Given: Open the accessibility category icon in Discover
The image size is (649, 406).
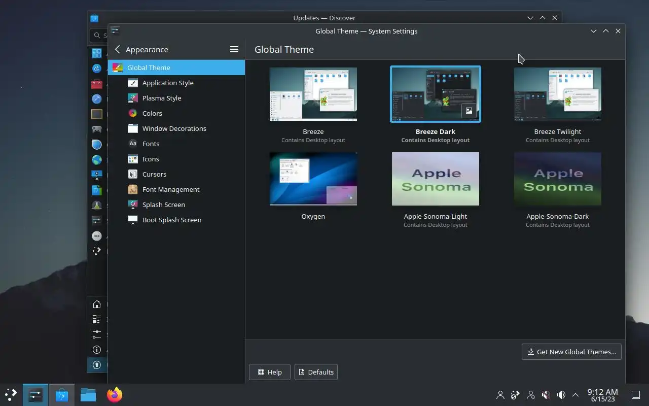Looking at the screenshot, I should [x=97, y=68].
